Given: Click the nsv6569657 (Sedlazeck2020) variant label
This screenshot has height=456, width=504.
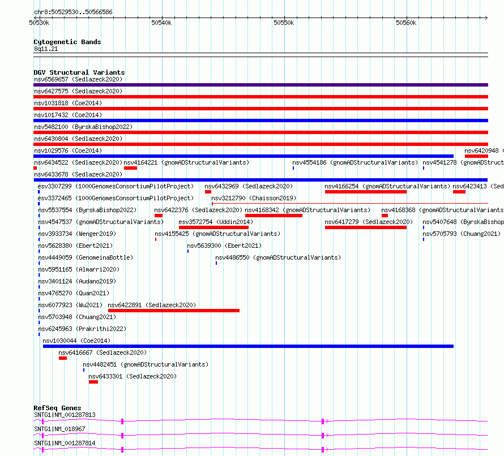Looking at the screenshot, I should click(78, 79).
